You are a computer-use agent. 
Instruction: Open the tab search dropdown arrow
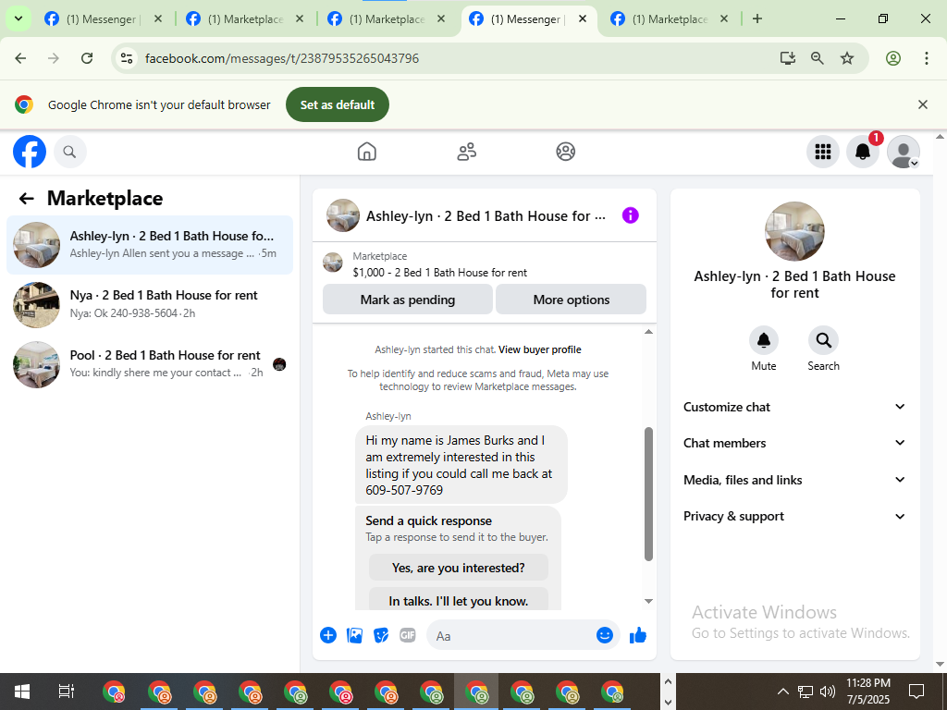[x=18, y=18]
